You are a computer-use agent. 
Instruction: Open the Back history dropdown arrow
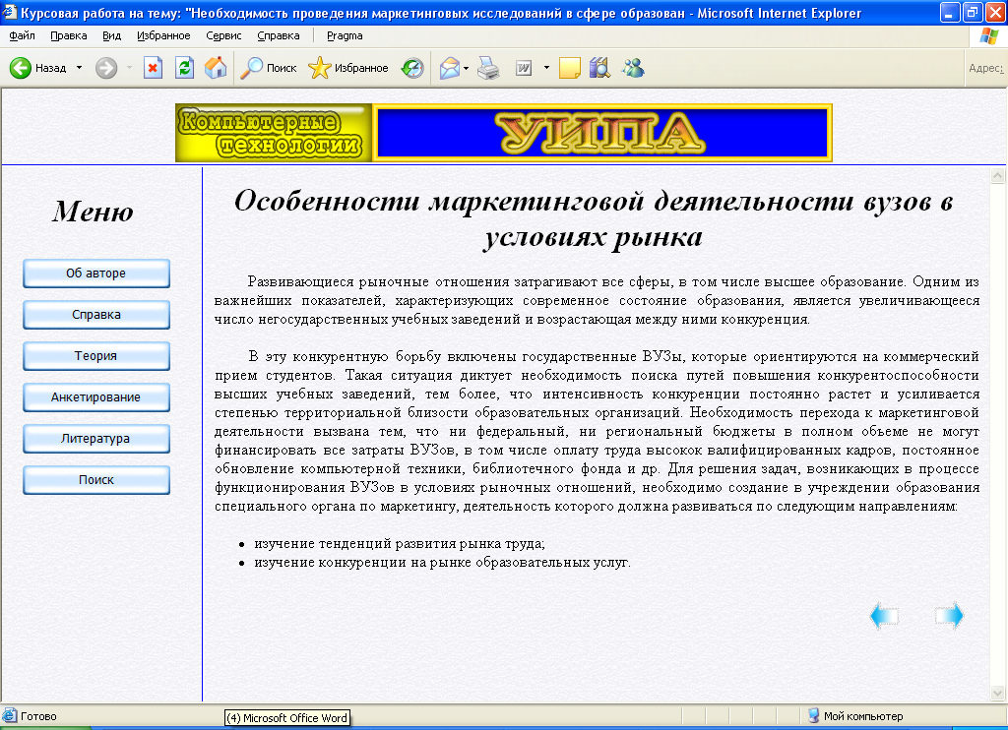coord(79,68)
